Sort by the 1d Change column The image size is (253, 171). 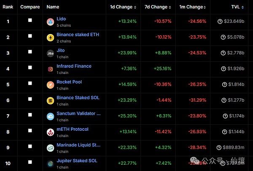click(123, 7)
